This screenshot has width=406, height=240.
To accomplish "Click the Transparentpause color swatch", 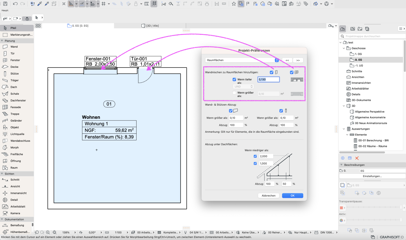I will coord(341,208).
